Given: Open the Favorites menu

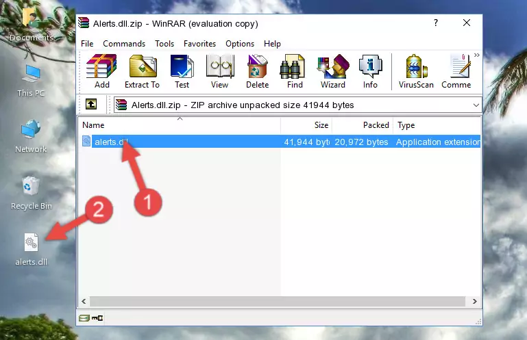Looking at the screenshot, I should tap(199, 44).
